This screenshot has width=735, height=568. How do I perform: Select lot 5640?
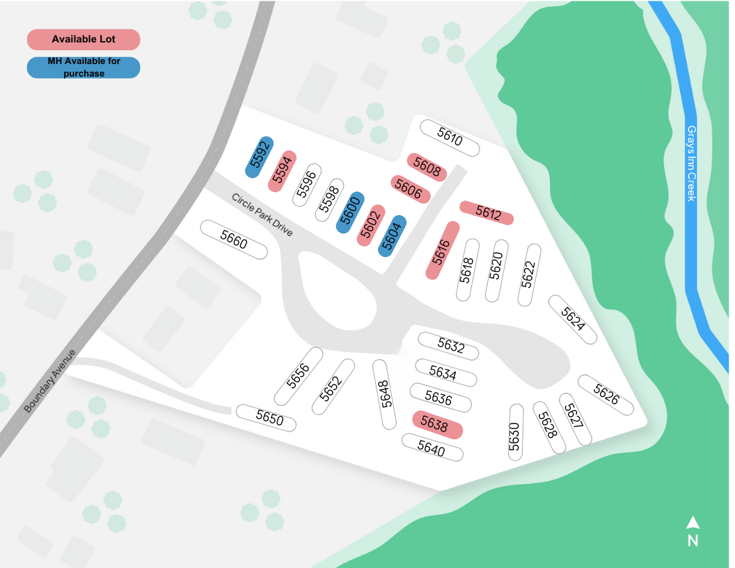432,447
